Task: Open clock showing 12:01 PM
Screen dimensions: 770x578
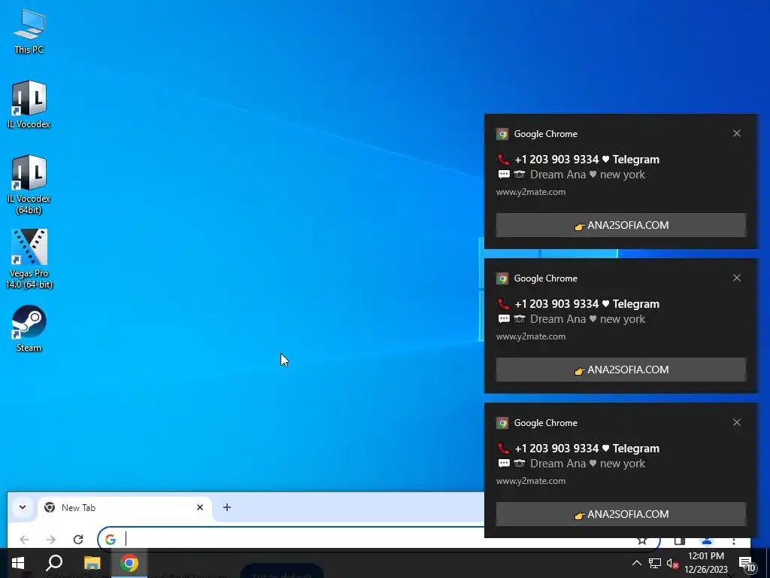Action: coord(705,563)
